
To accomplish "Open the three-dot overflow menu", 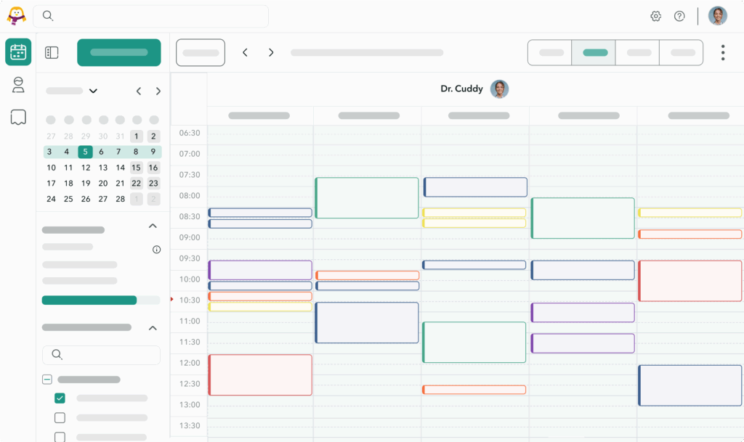I will point(724,52).
